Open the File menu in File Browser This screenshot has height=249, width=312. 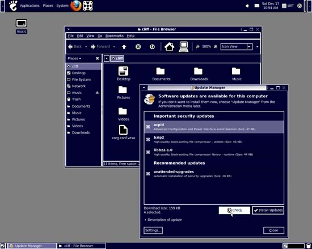point(71,36)
